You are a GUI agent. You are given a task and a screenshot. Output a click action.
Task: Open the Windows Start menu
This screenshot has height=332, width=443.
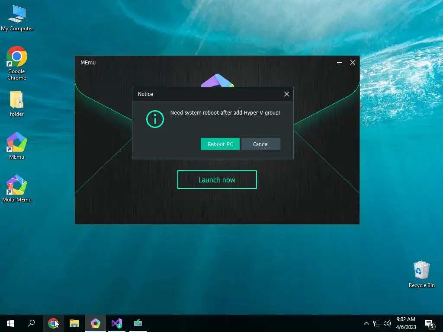click(x=10, y=323)
